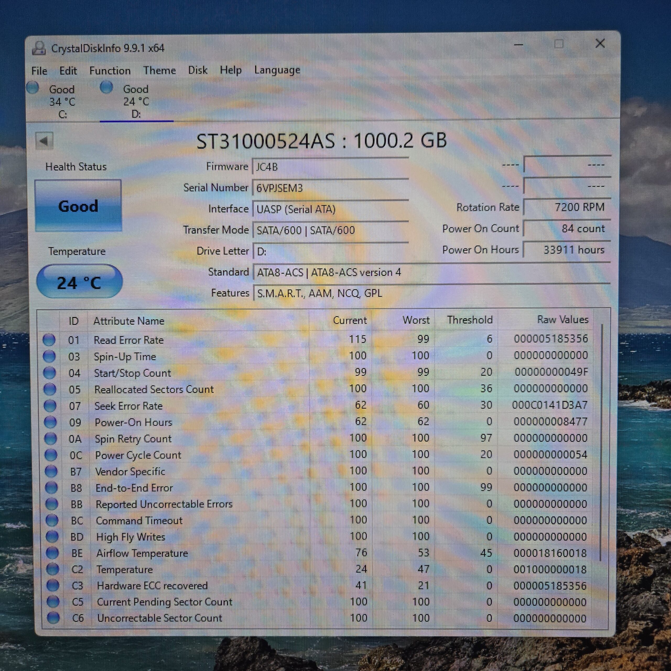This screenshot has height=671, width=671.
Task: Click the D: drive status orb
Action: point(106,87)
